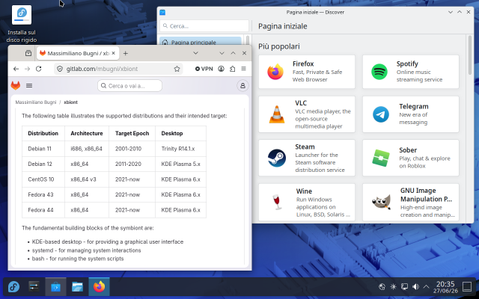The height and width of the screenshot is (299, 479).
Task: Open the GNU Image Manipulation Program card
Action: (x=411, y=202)
